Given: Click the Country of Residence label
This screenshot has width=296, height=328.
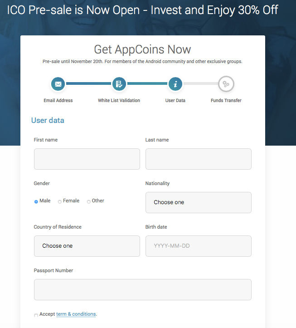Looking at the screenshot, I should pyautogui.click(x=58, y=227).
